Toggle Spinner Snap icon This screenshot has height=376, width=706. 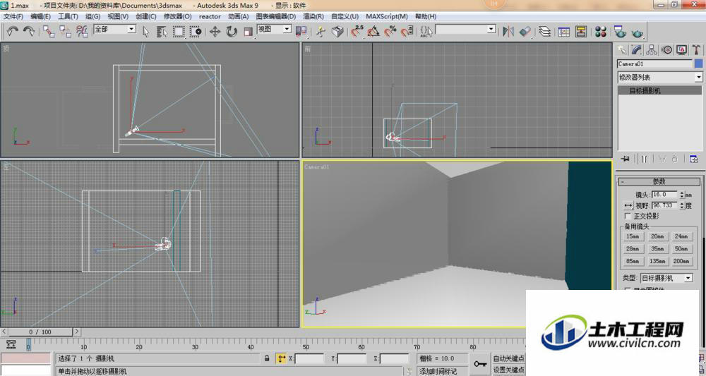(x=407, y=32)
